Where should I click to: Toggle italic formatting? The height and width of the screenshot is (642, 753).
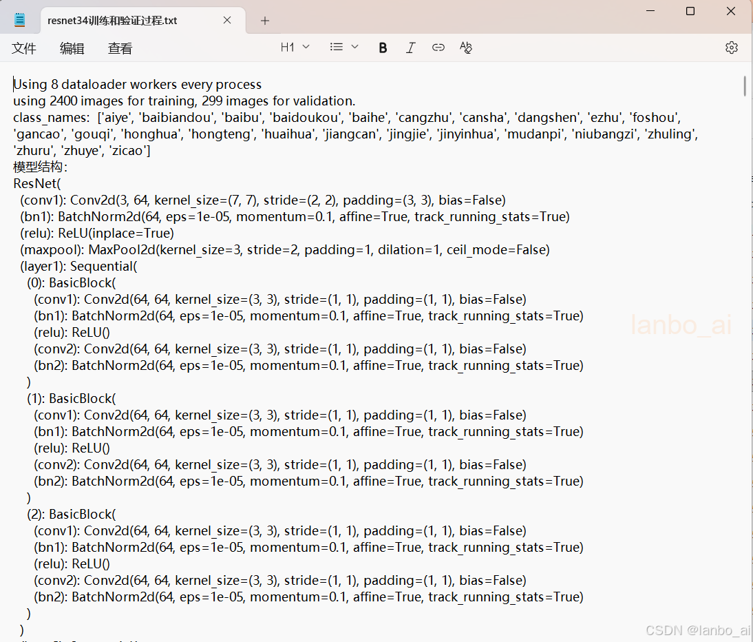tap(411, 48)
